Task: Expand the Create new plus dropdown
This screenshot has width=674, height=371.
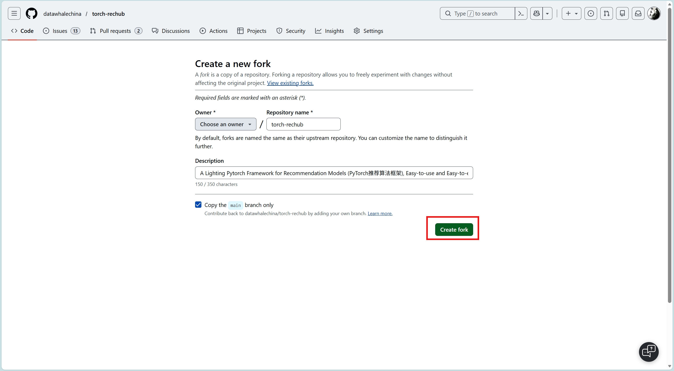Action: 571,13
